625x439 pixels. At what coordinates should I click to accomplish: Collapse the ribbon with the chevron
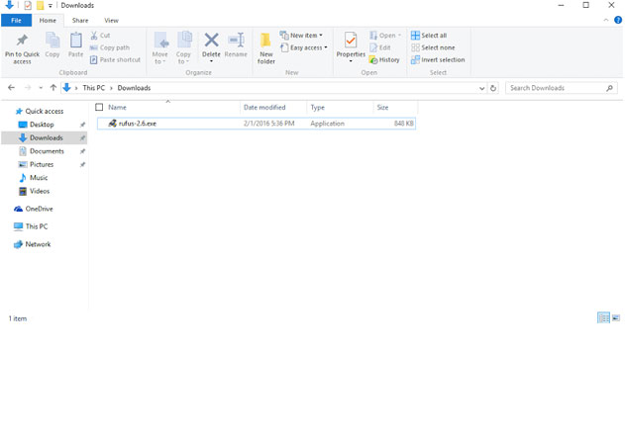[x=606, y=20]
